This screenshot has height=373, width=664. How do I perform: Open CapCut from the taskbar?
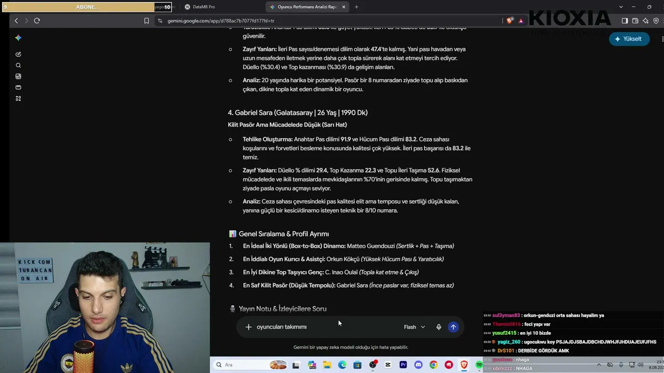click(388, 365)
